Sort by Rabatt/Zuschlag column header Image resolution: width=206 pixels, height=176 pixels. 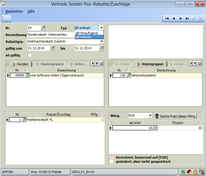(x=58, y=115)
